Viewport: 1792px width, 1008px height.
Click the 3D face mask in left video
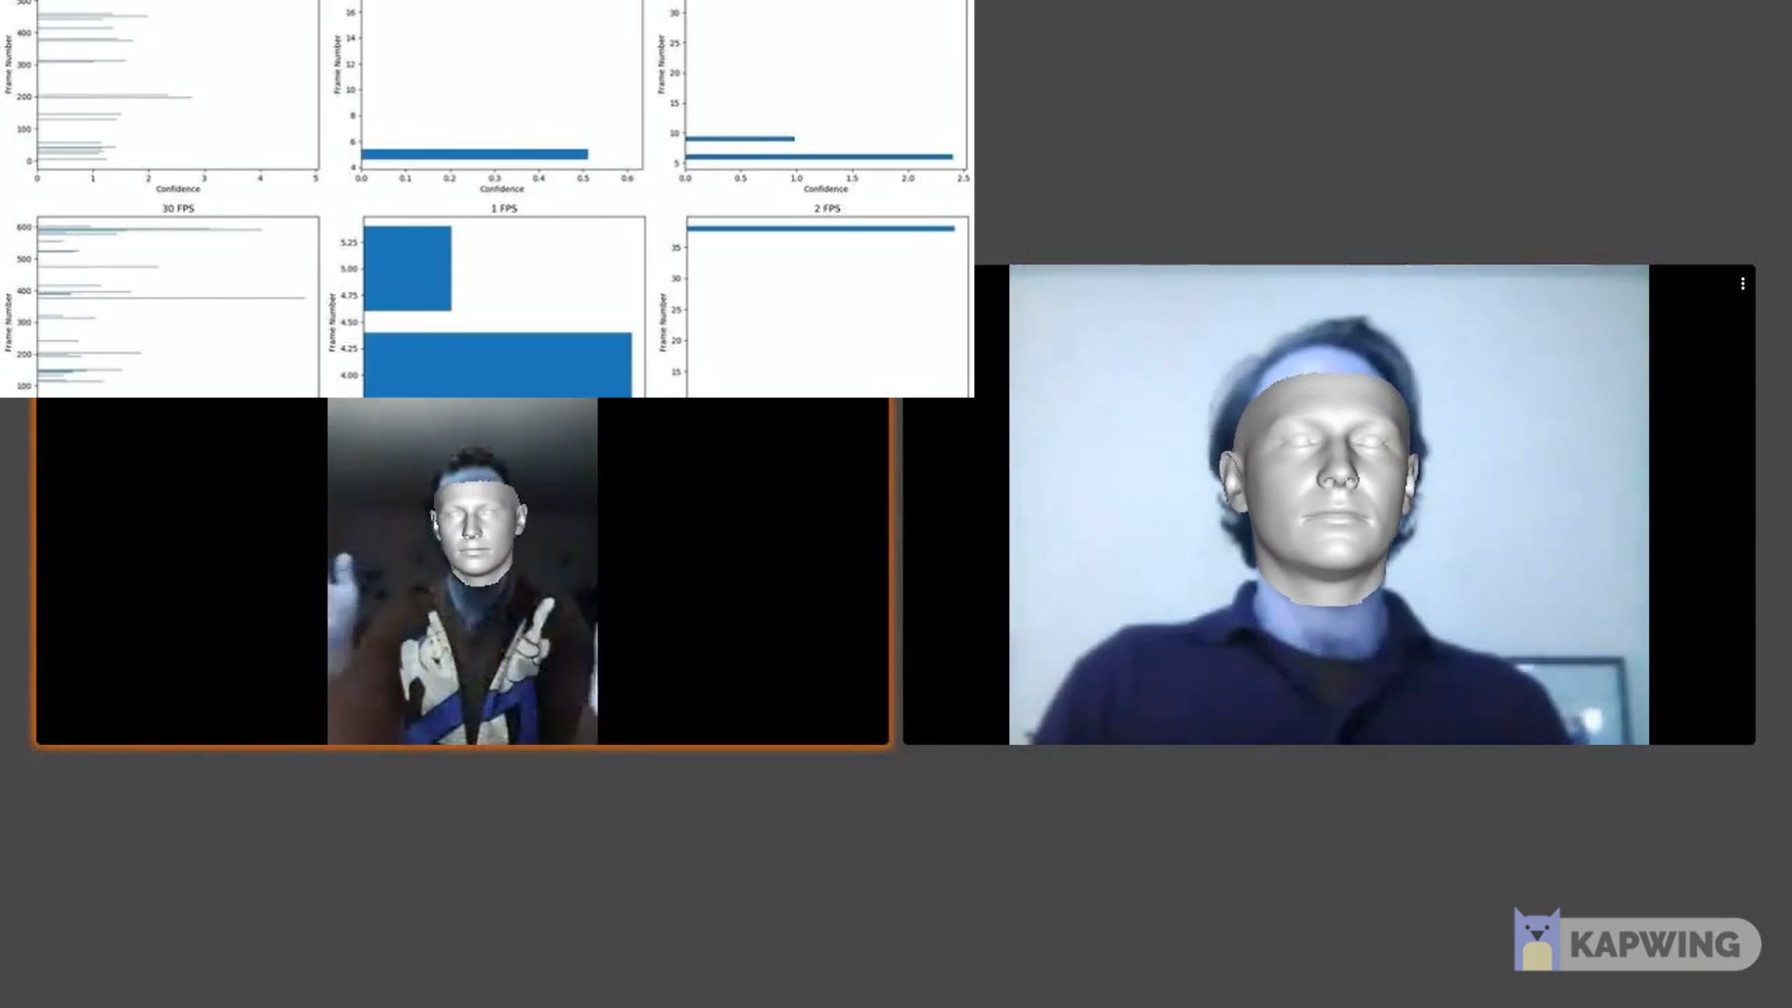[x=474, y=532]
